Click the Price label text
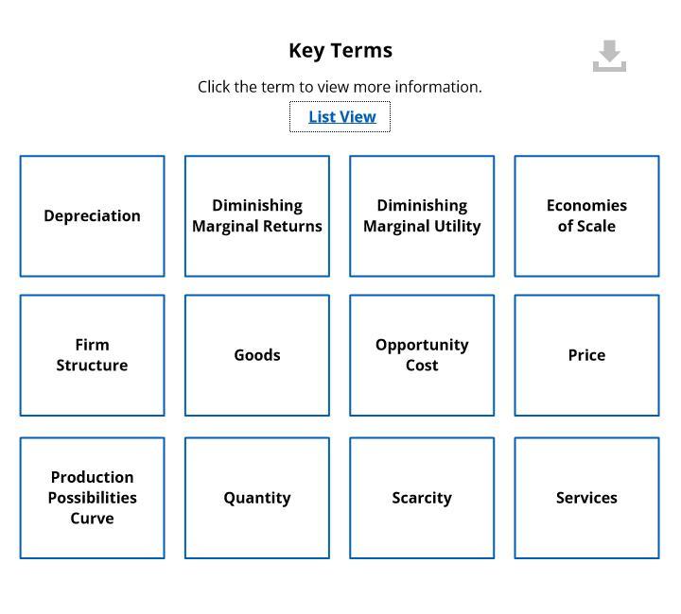Viewport: 681px width, 614px height. click(x=586, y=355)
